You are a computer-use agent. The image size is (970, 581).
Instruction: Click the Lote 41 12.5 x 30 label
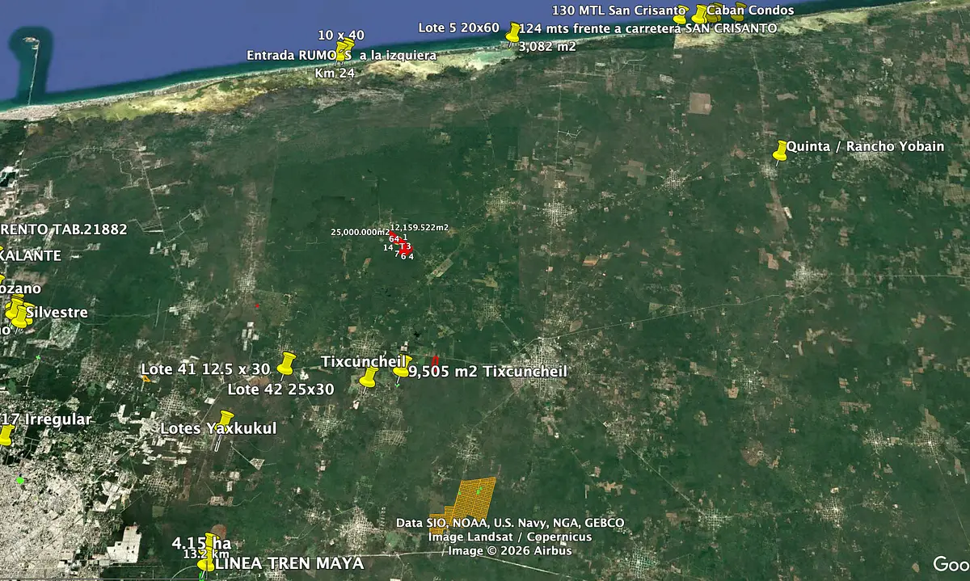click(x=205, y=368)
